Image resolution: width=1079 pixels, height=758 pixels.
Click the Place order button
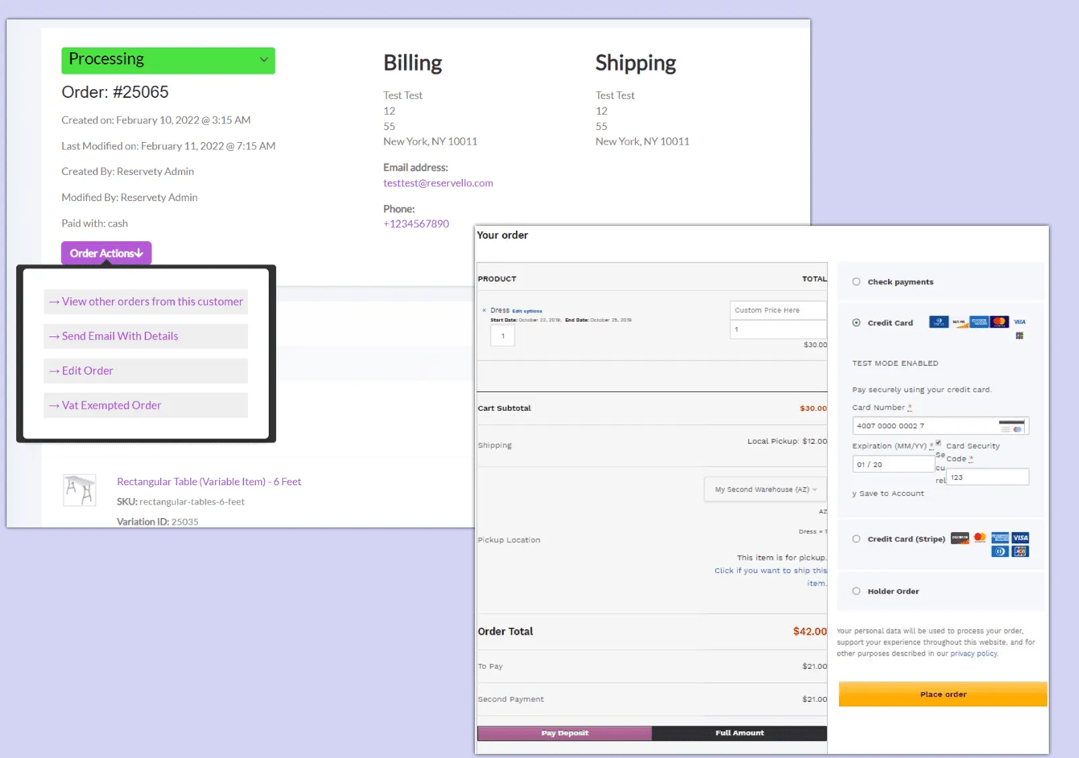click(x=942, y=694)
